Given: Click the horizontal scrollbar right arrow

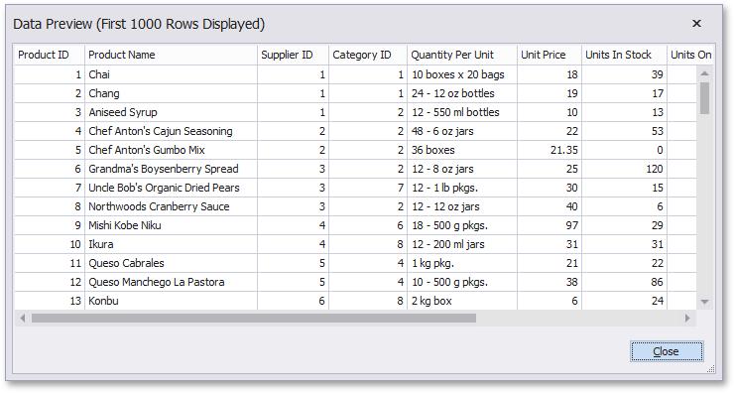Looking at the screenshot, I should (687, 318).
